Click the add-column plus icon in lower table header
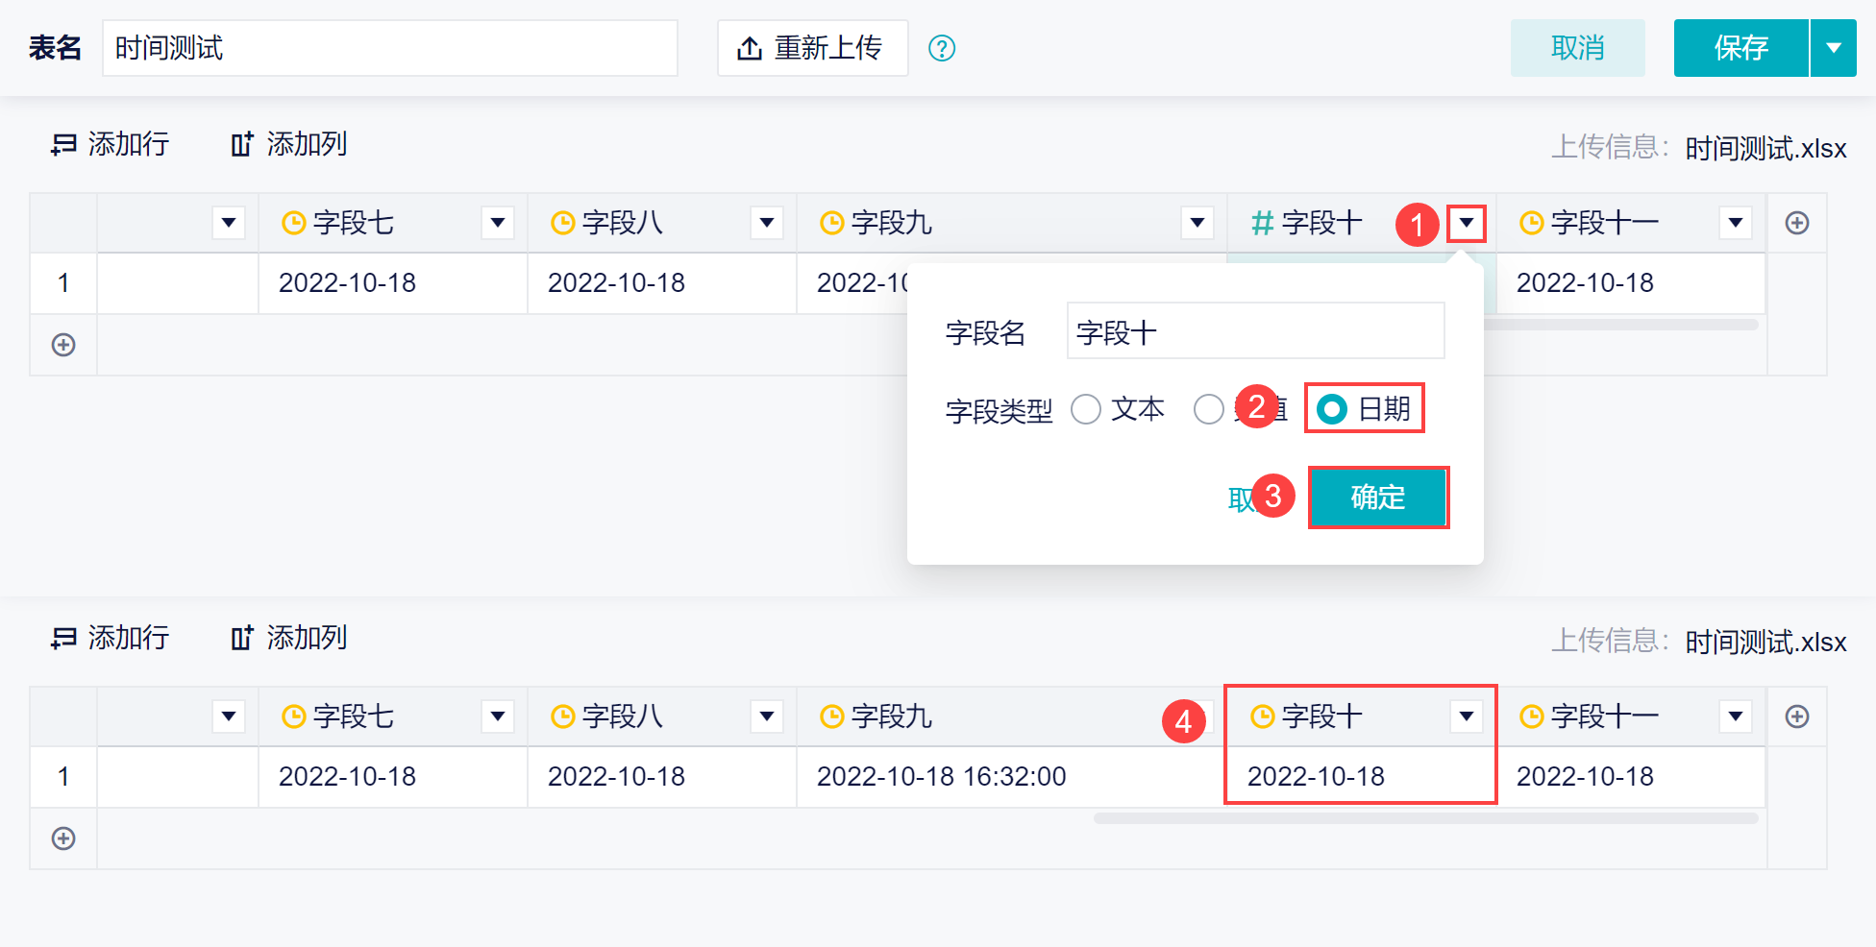The width and height of the screenshot is (1876, 947). click(1796, 716)
